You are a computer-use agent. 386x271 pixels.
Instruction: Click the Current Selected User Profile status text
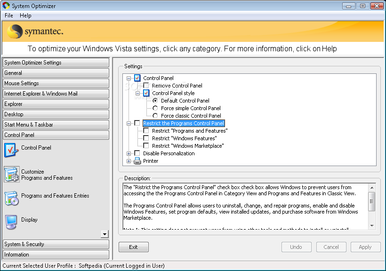83,266
